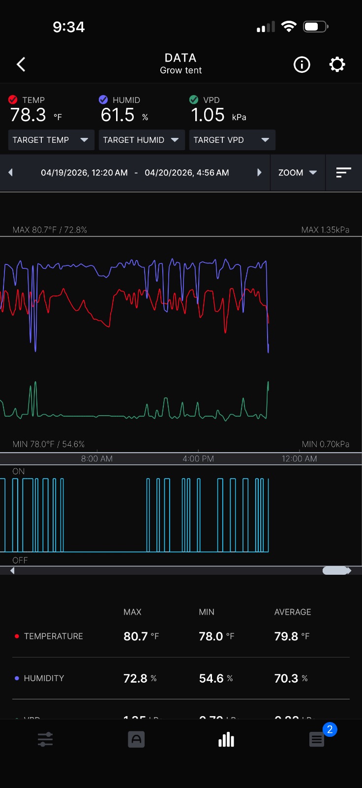Go to the controls sliders tab icon
362x788 pixels.
[45, 739]
